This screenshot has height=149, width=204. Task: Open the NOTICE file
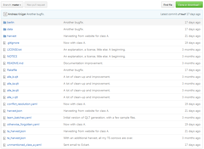(12, 56)
